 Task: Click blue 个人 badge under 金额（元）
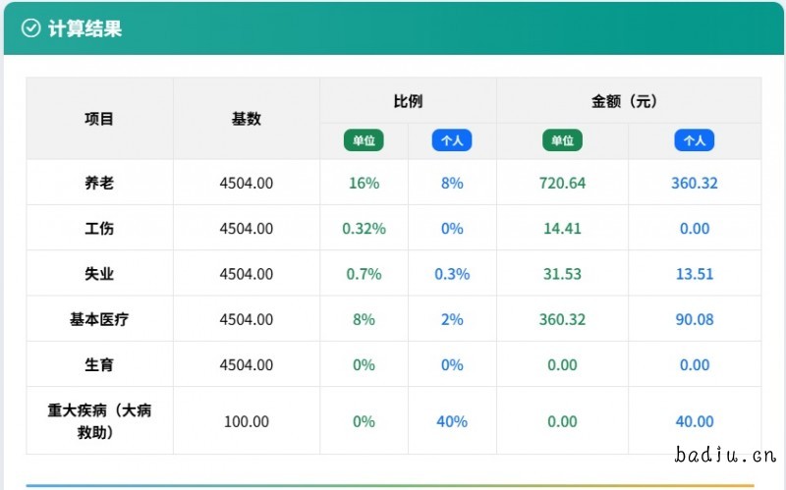tap(695, 140)
